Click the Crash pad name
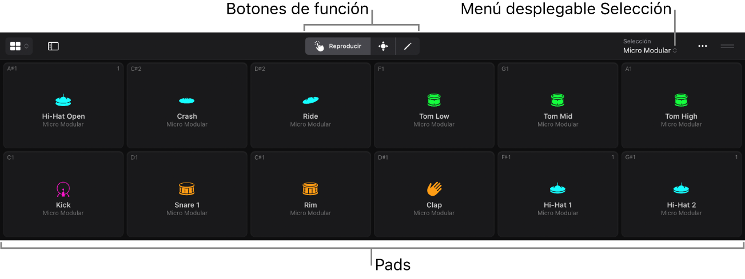The image size is (745, 279). tap(187, 116)
